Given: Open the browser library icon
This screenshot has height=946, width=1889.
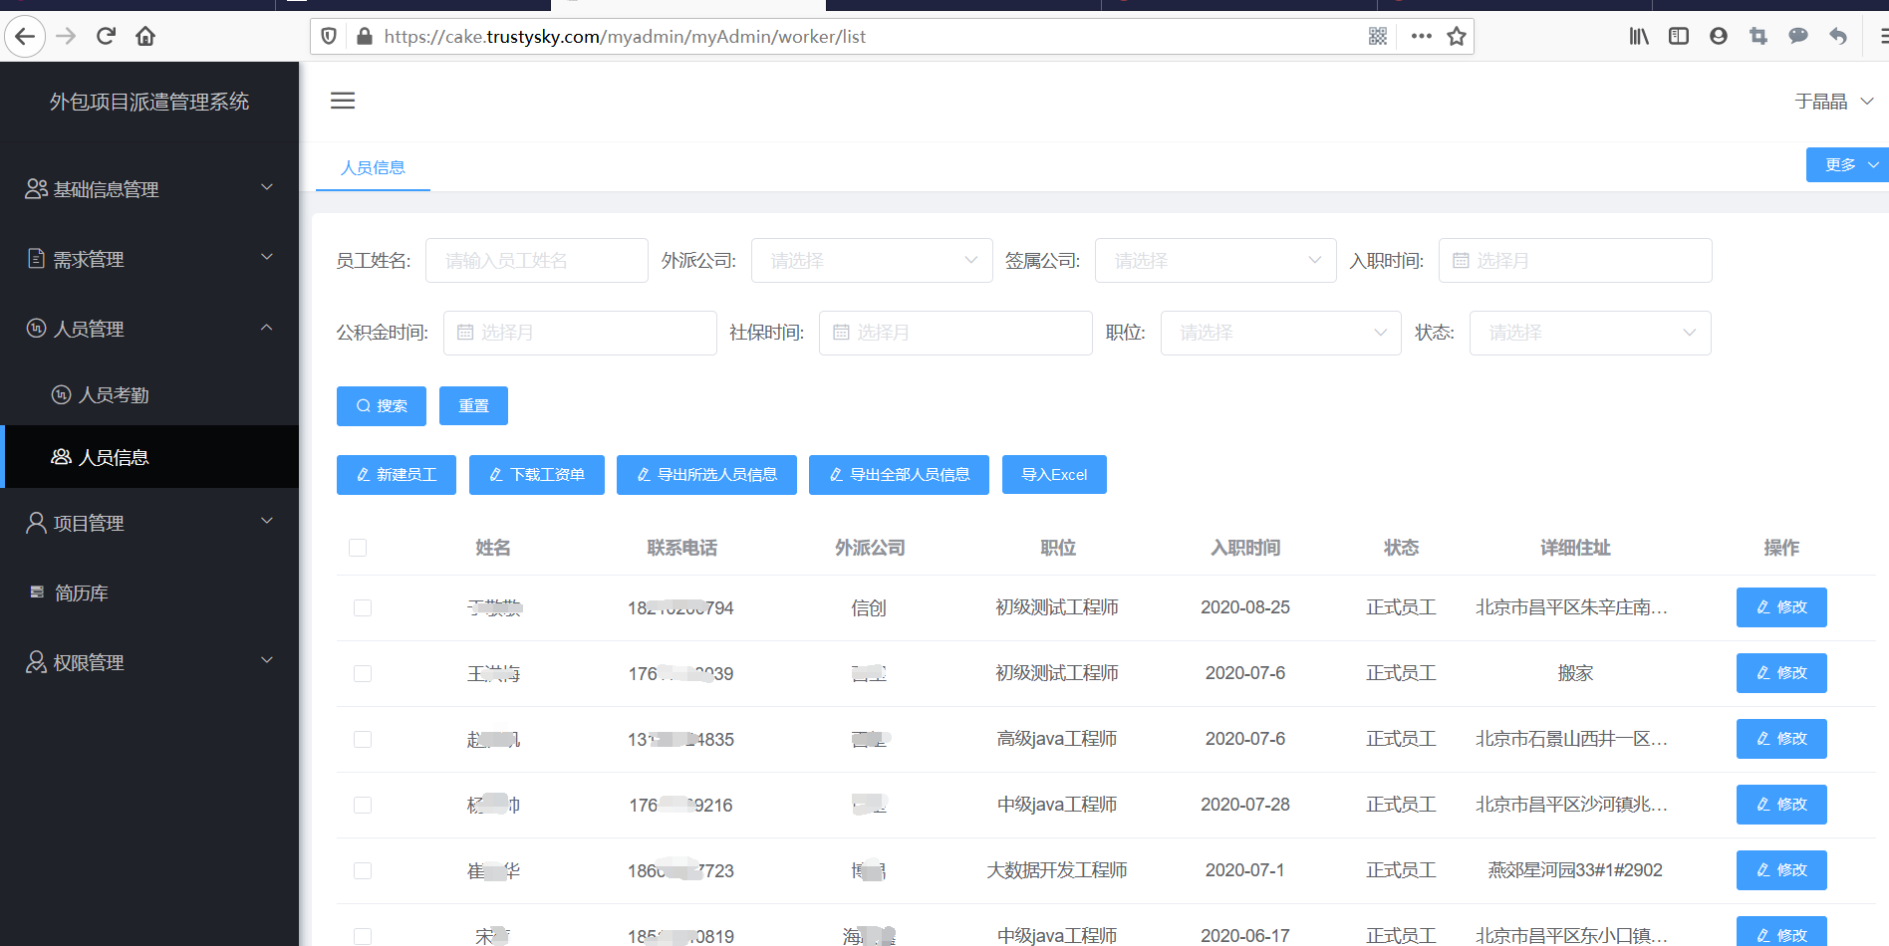Looking at the screenshot, I should pyautogui.click(x=1639, y=37).
